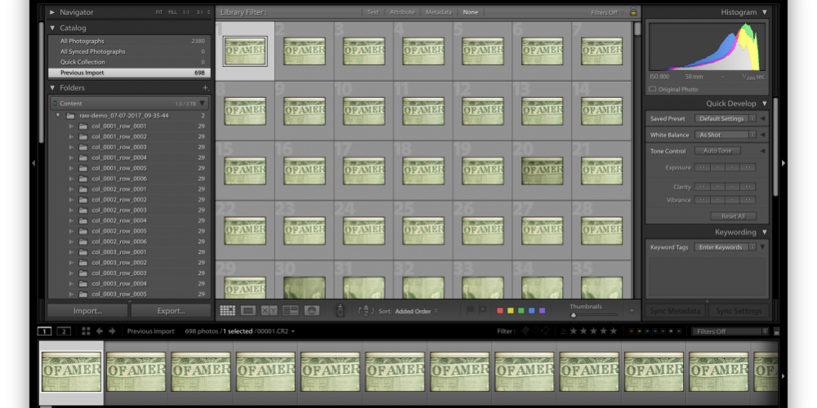The width and height of the screenshot is (817, 408).
Task: Open People face view icon
Action: (x=311, y=311)
